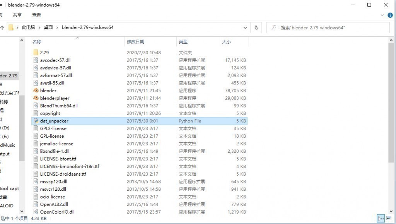396x224 pixels.
Task: Click 17,145 KB size of avcodec-57.dll
Action: point(236,60)
